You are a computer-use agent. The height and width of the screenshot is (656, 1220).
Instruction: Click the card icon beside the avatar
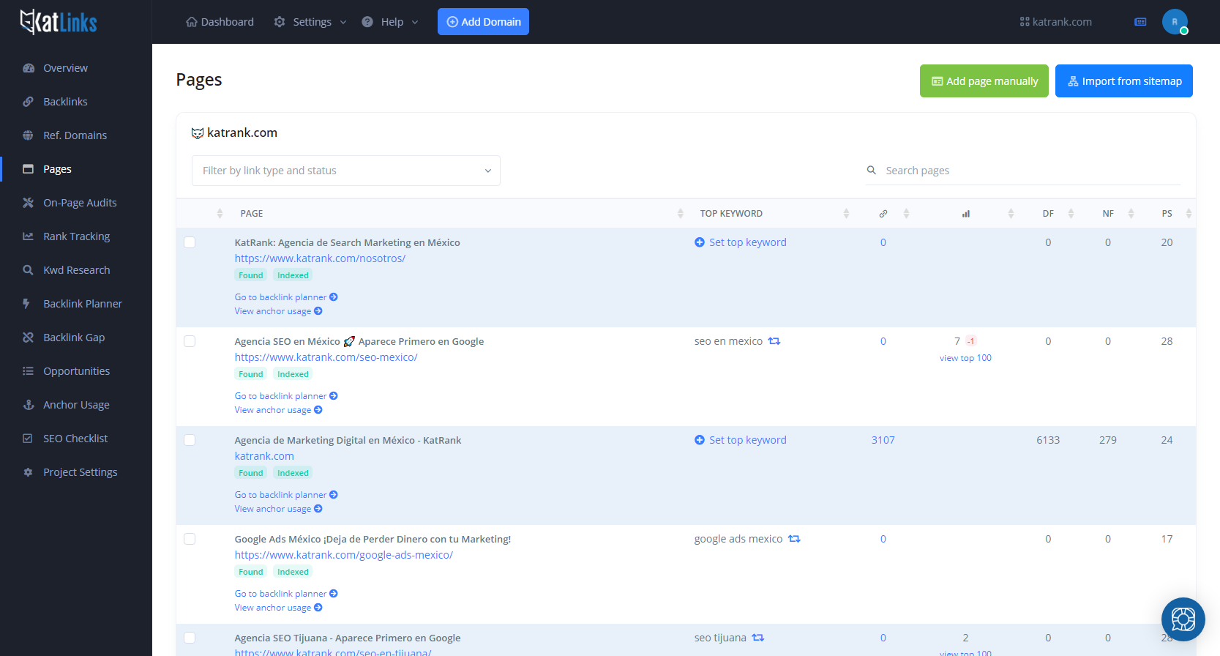(x=1140, y=22)
